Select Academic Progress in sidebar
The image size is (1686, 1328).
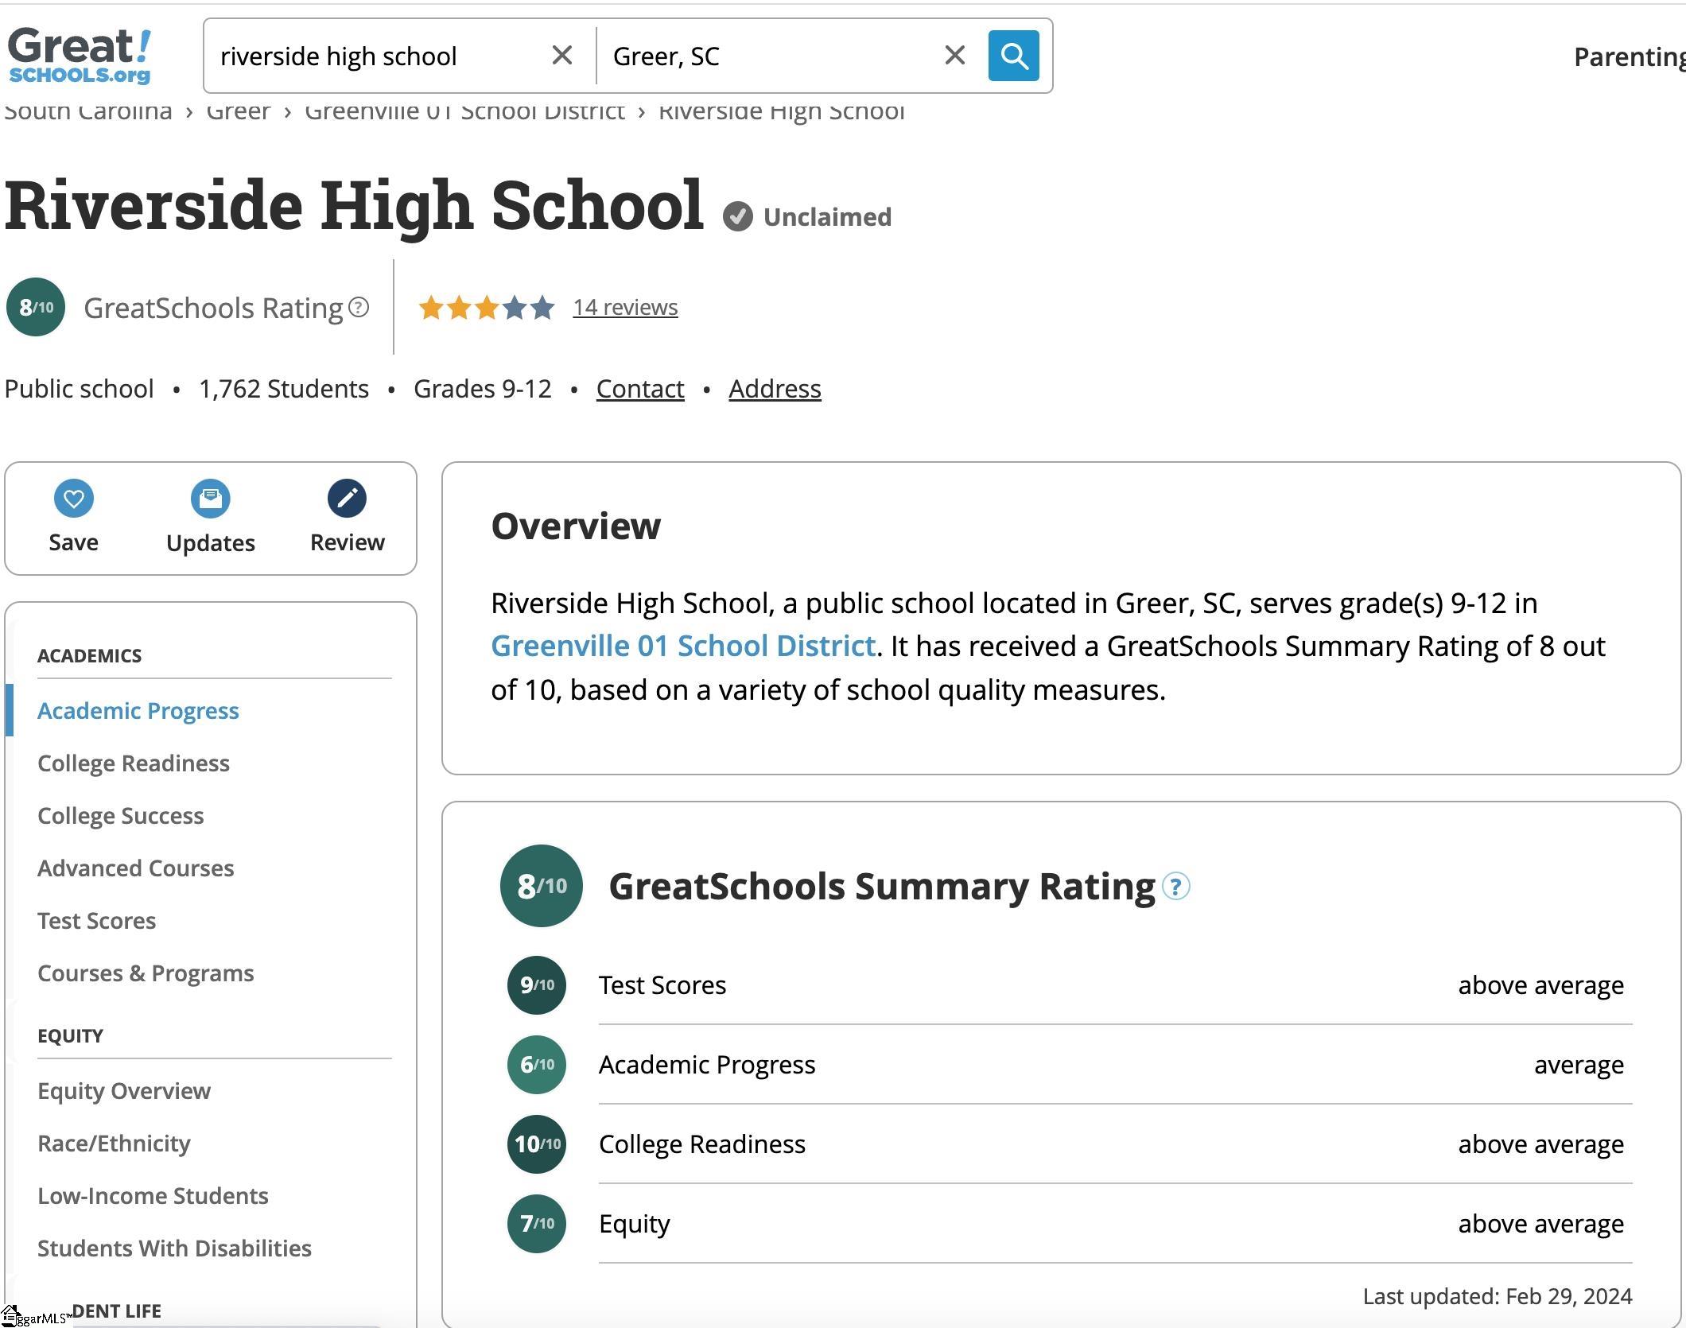pos(138,711)
